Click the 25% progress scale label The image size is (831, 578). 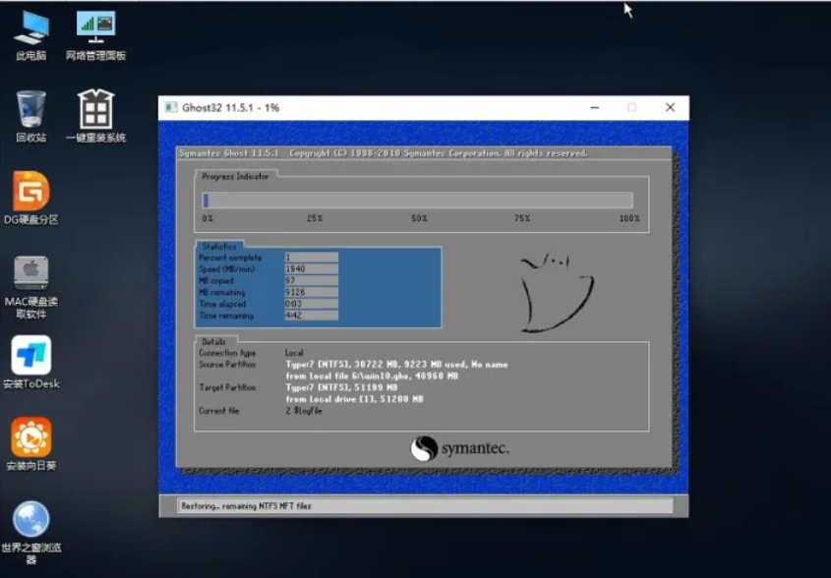coord(315,218)
